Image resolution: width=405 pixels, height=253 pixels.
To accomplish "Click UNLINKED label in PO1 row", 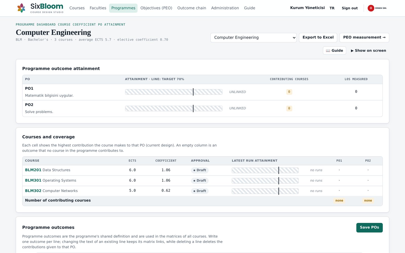I will pyautogui.click(x=237, y=92).
